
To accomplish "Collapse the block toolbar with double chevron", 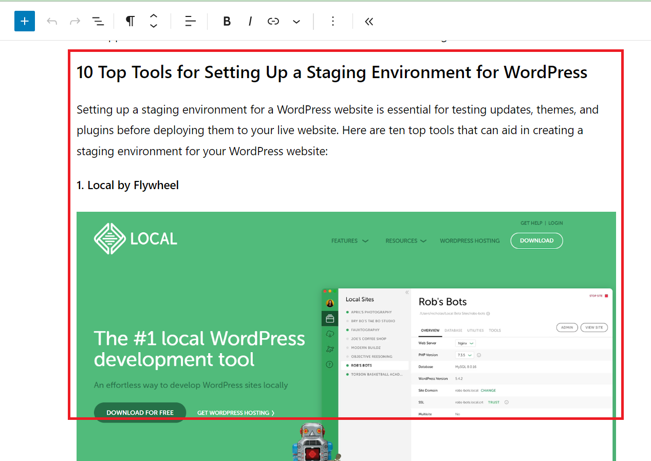I will (369, 21).
